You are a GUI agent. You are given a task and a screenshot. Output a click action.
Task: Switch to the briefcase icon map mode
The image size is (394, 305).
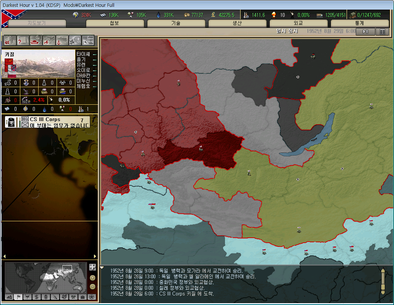pyautogui.click(x=82, y=297)
